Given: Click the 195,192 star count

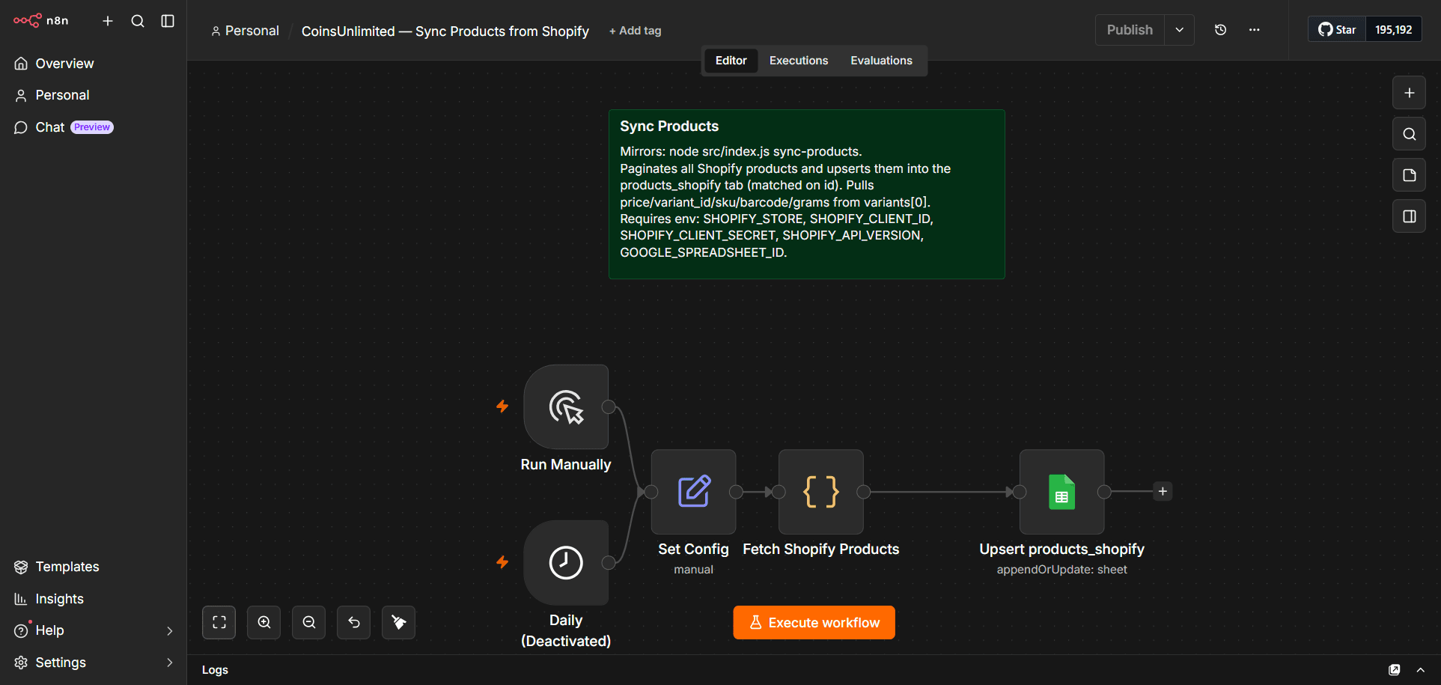Looking at the screenshot, I should [x=1393, y=30].
